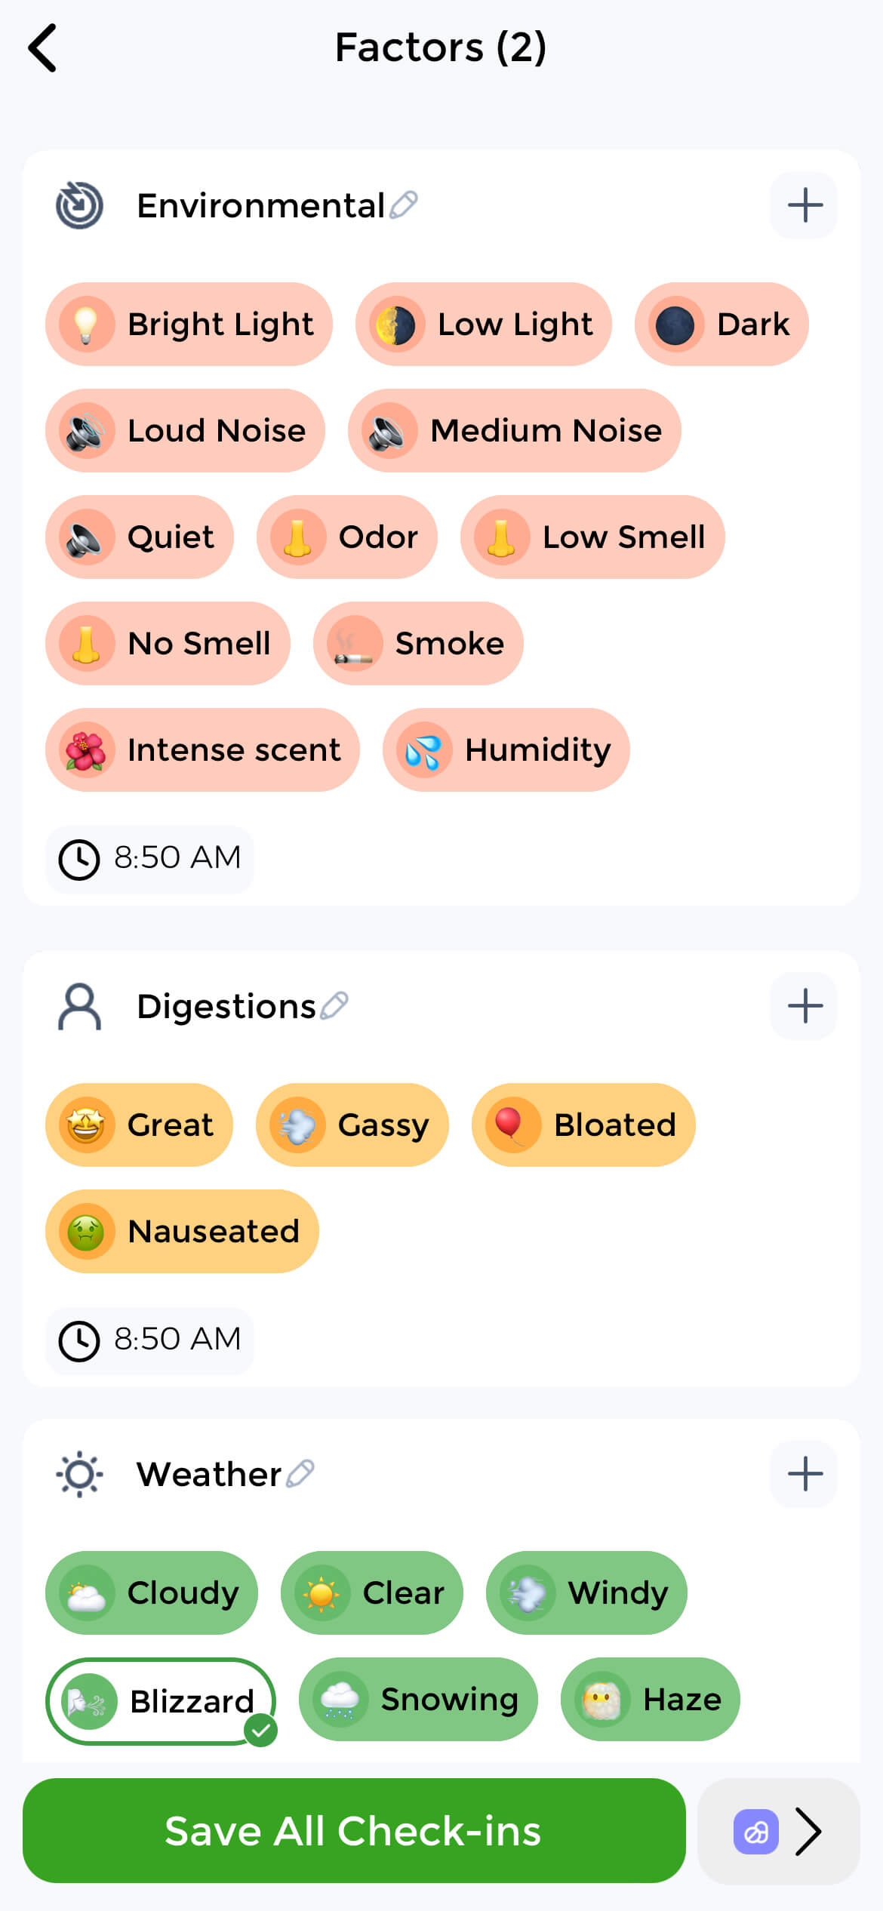Toggle the Bright Light factor chip
883x1911 pixels.
[189, 325]
